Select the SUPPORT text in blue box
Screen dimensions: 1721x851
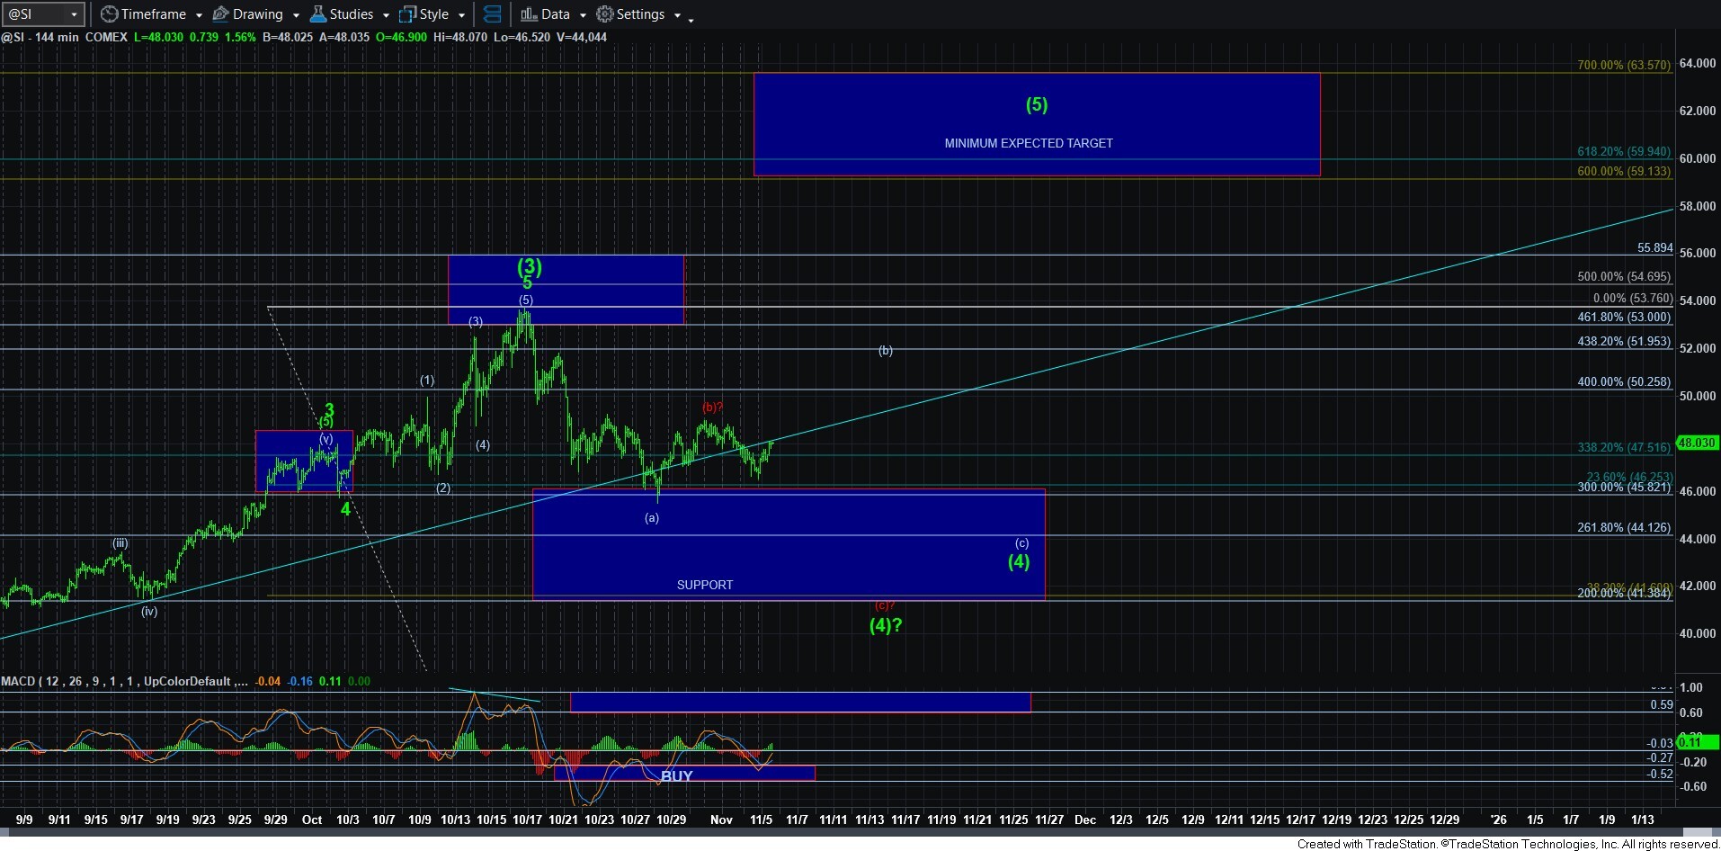pyautogui.click(x=704, y=585)
